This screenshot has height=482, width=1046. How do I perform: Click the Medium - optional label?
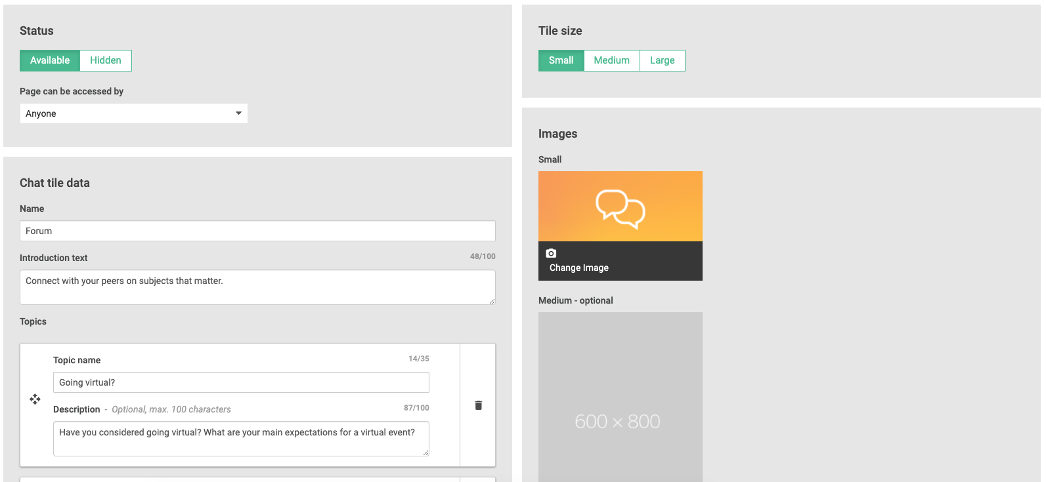[x=576, y=300]
